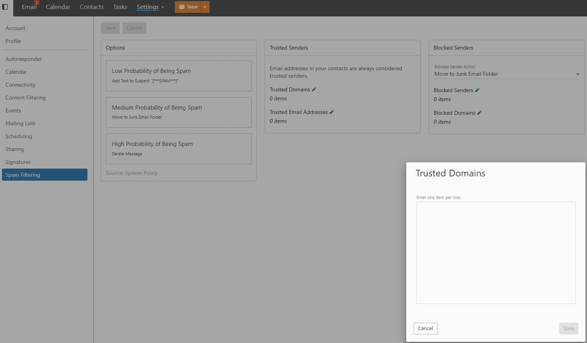Image resolution: width=587 pixels, height=343 pixels.
Task: Open the Low Probability of Being Spam option
Action: 178,76
